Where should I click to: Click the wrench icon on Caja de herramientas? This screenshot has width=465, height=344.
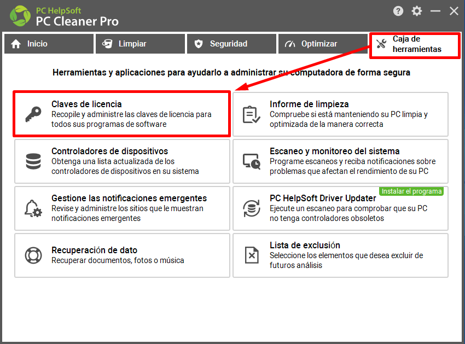pyautogui.click(x=381, y=44)
